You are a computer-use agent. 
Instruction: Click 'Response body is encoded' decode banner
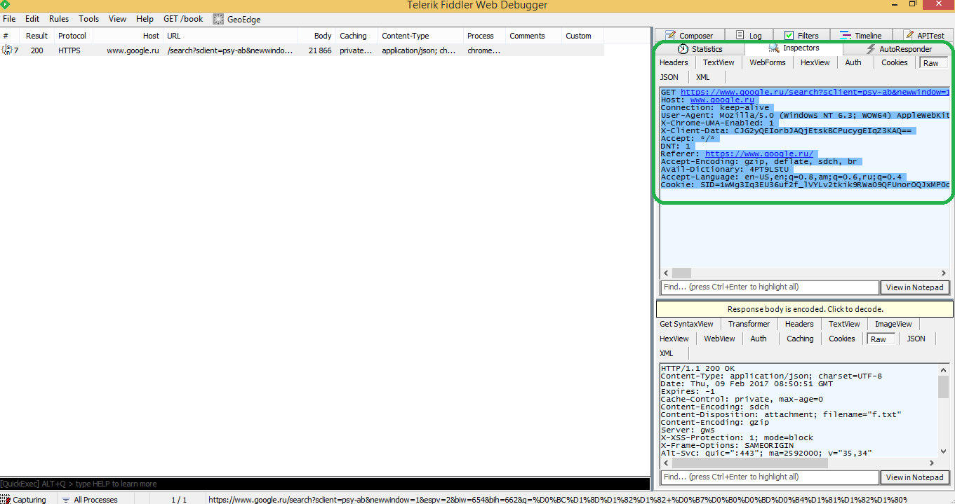point(805,309)
